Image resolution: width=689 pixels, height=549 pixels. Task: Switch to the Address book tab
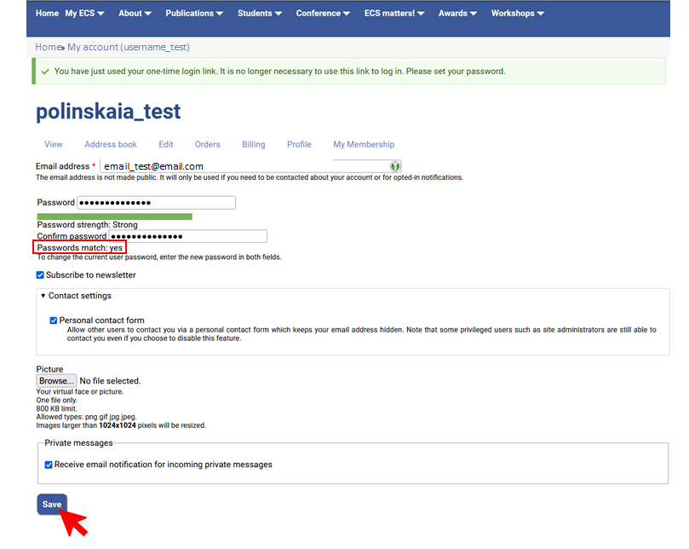coord(111,144)
